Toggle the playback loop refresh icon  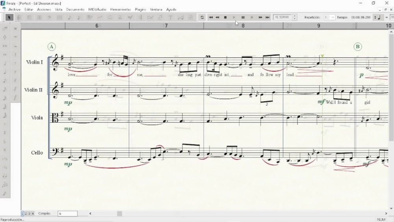click(x=202, y=17)
